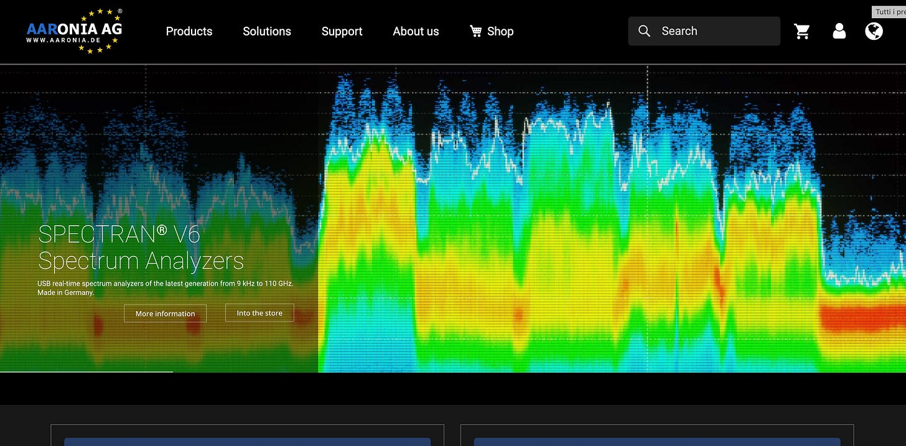Open the globe language selector
The height and width of the screenshot is (446, 906).
[x=874, y=31]
